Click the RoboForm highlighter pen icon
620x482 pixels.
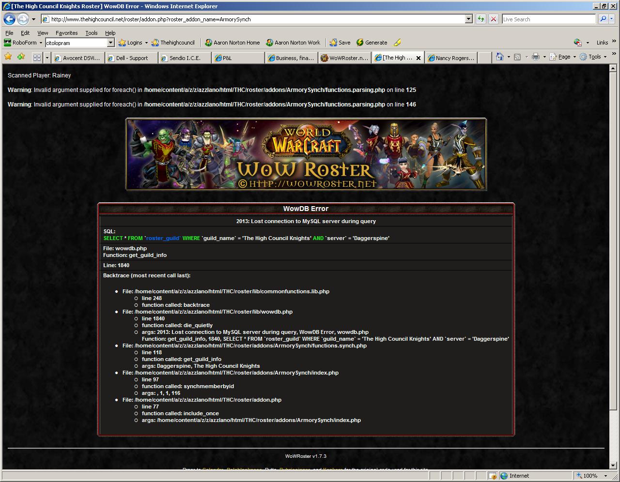coord(397,43)
